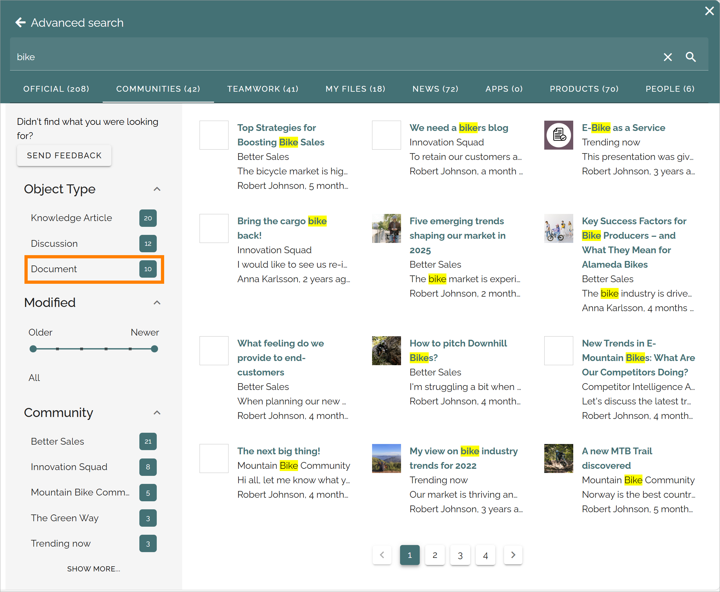720x592 pixels.
Task: Close the advanced search overlay
Action: pos(709,11)
